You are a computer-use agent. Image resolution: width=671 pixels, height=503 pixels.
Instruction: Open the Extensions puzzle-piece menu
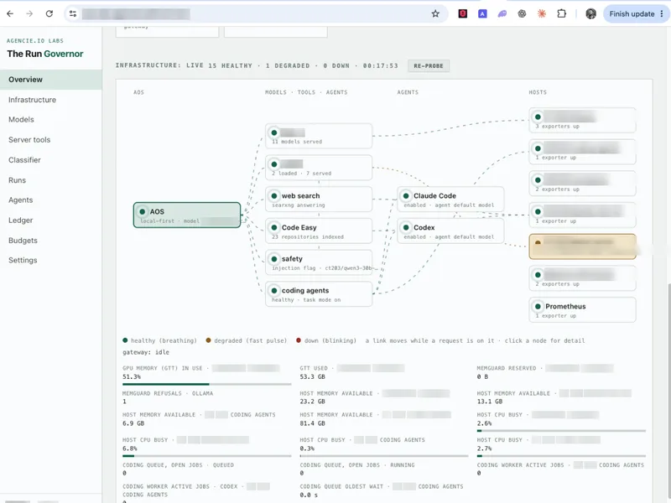(x=561, y=13)
